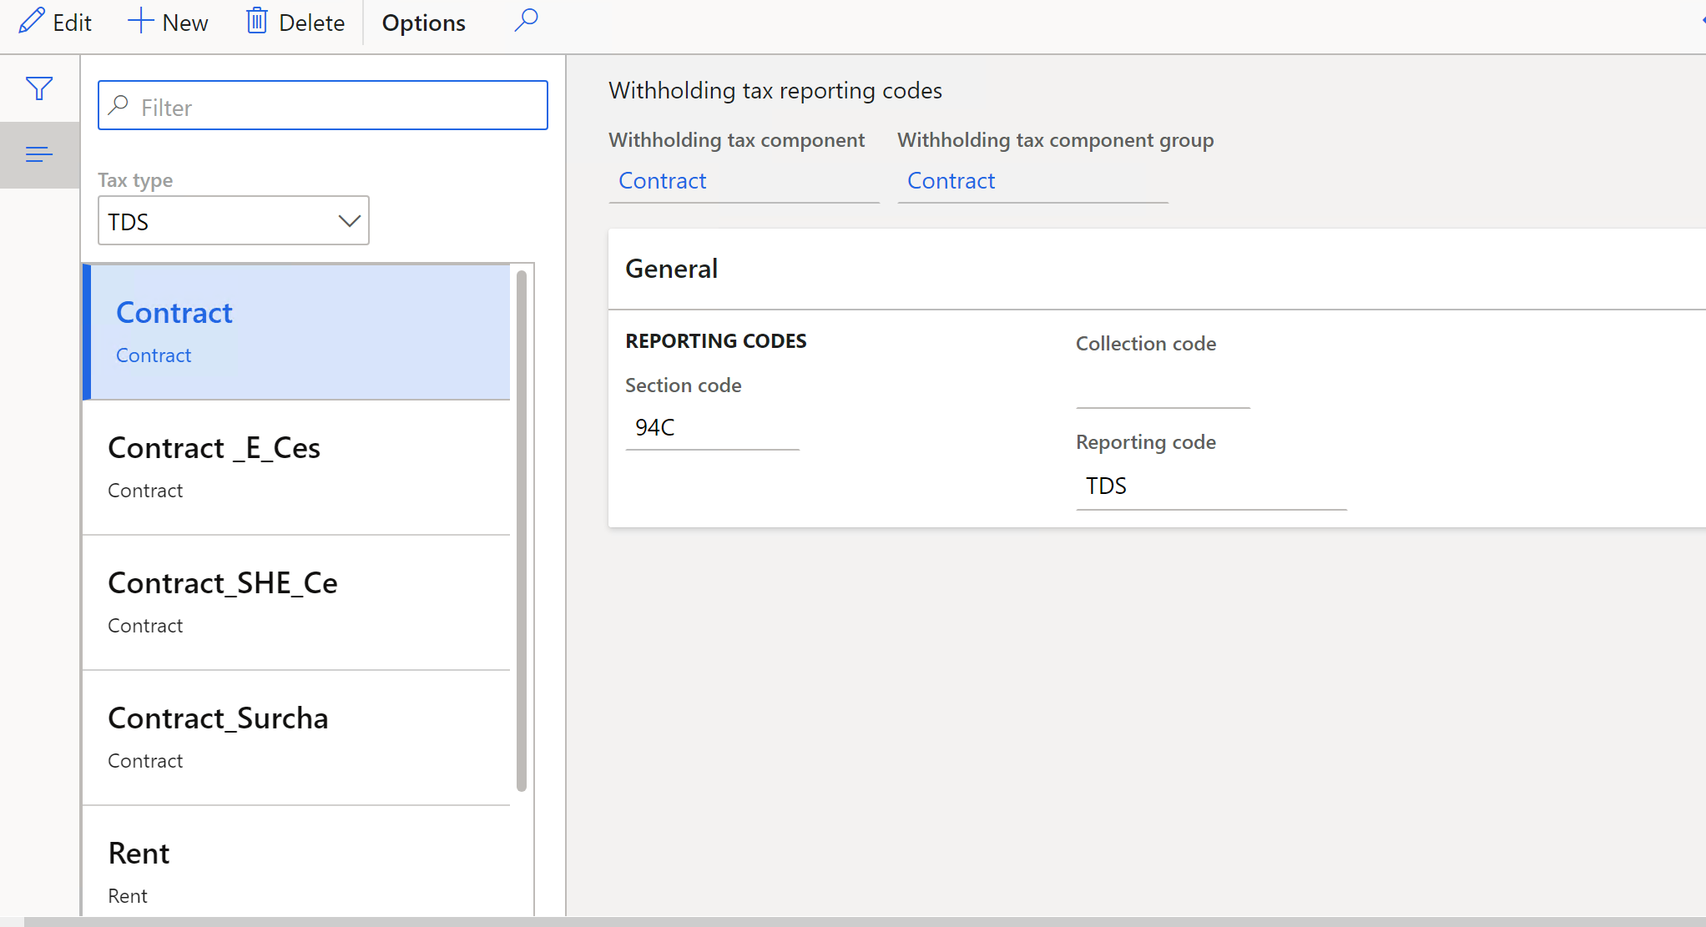Open the Options menu
The width and height of the screenshot is (1706, 927).
tap(423, 23)
